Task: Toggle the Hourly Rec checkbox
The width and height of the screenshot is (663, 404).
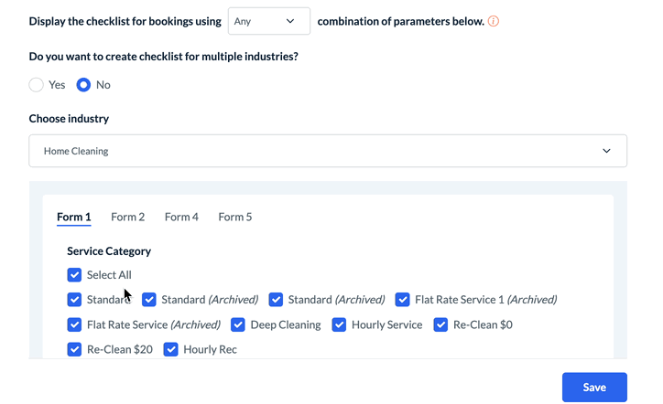Action: point(170,349)
